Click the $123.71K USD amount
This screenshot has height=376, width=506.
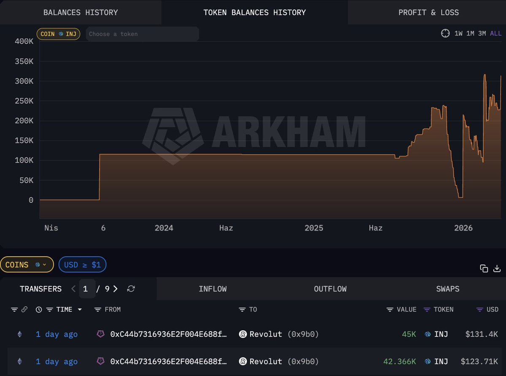click(x=479, y=361)
